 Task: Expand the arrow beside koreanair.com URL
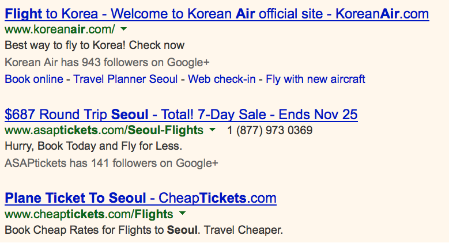coord(124,28)
